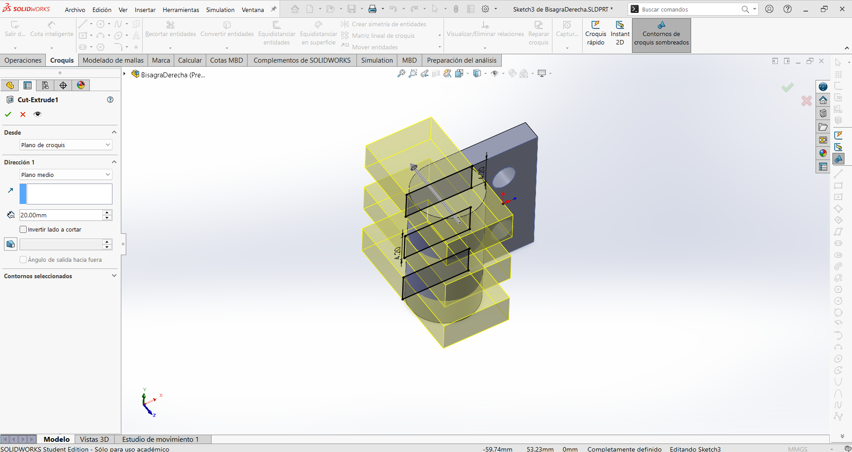Collapse the Dirección 1 section
This screenshot has height=452, width=852.
pos(114,162)
